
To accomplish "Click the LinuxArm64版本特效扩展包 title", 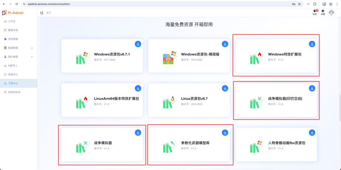I will click(x=116, y=99).
